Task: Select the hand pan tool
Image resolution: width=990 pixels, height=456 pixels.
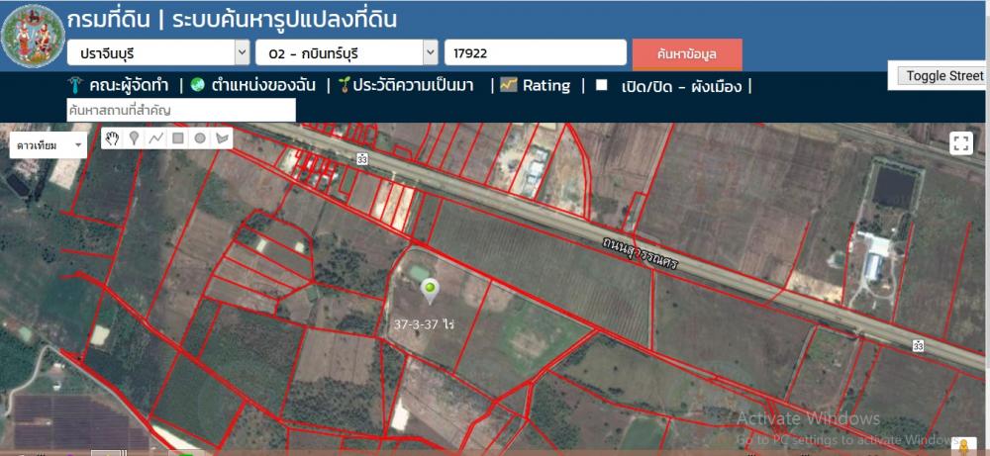Action: 113,138
